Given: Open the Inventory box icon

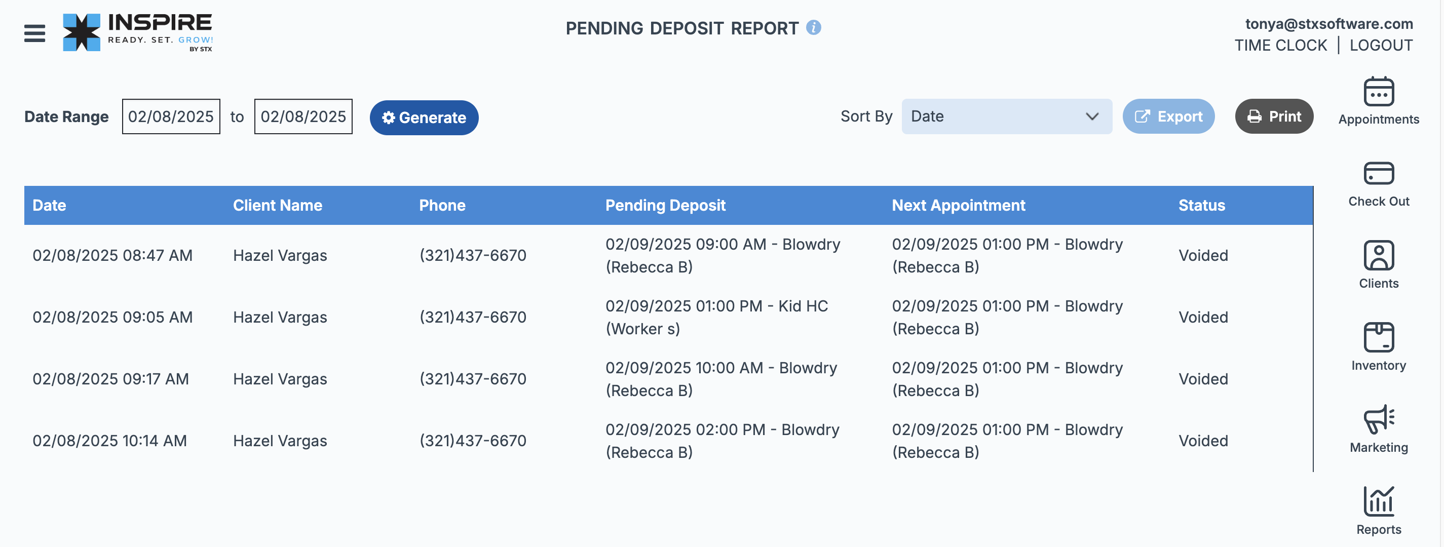Looking at the screenshot, I should (1379, 337).
